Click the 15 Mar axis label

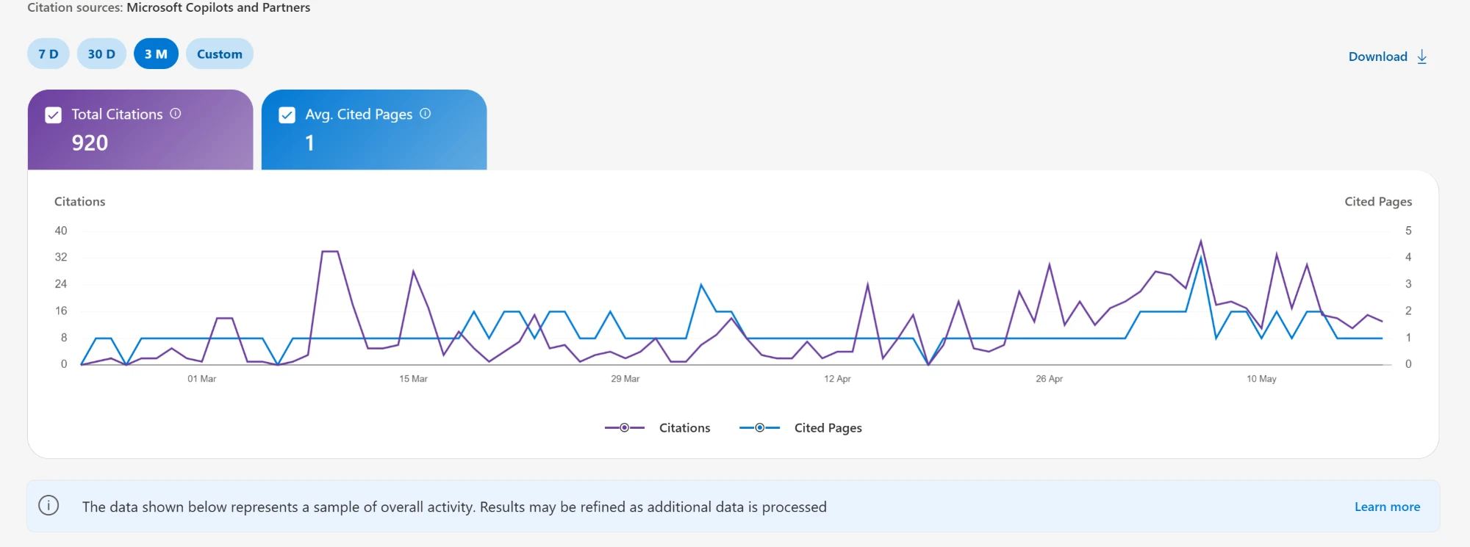[x=413, y=379]
